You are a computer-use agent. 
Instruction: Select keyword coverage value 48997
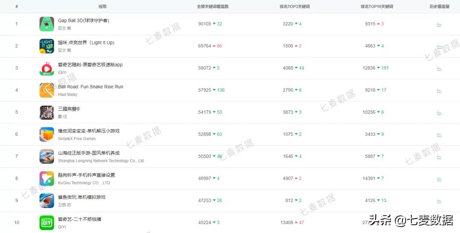204,178
